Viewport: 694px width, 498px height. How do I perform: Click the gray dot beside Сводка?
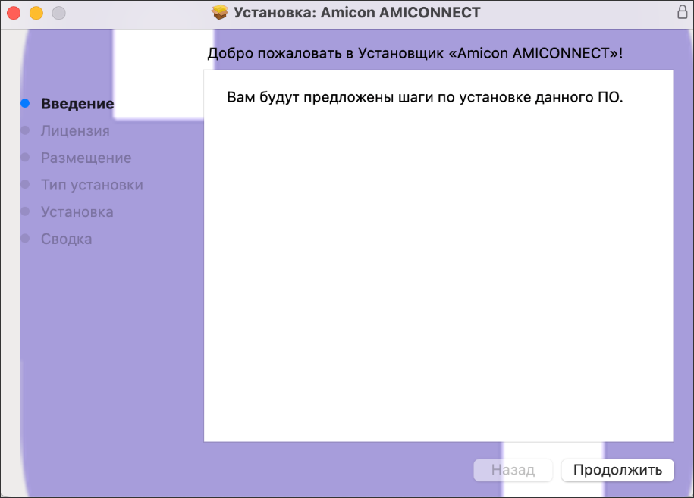coord(27,238)
